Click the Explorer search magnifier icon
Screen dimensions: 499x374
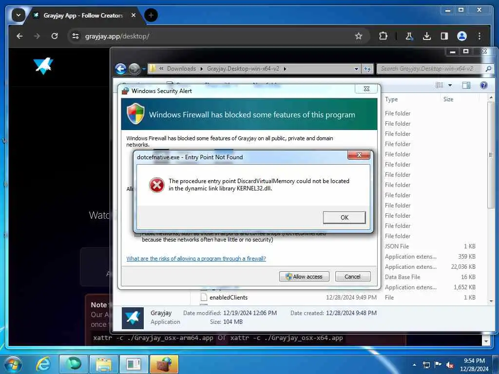[488, 69]
